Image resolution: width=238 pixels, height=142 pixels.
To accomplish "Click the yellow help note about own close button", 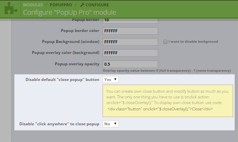I will click(x=168, y=101).
